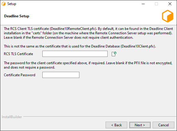Click the "RCS TLS Certificate" label
The image size is (177, 131).
[x=19, y=54]
